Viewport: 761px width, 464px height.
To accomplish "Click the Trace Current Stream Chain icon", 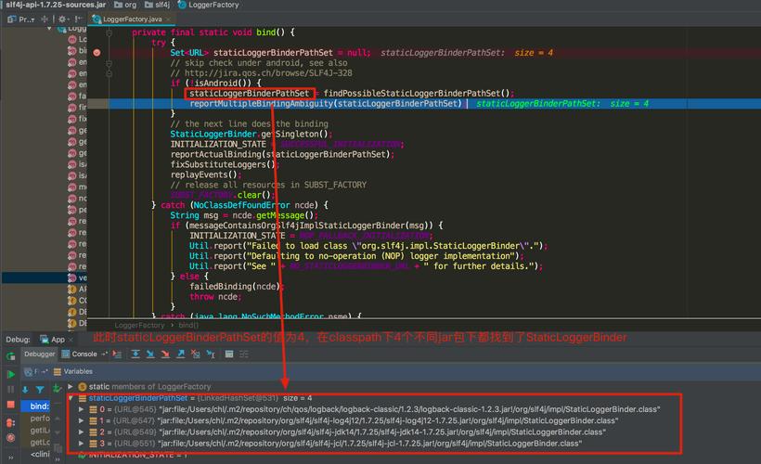I will [x=244, y=354].
